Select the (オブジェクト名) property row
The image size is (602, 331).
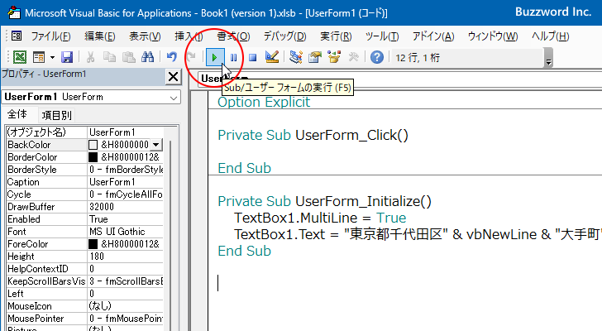click(85, 132)
